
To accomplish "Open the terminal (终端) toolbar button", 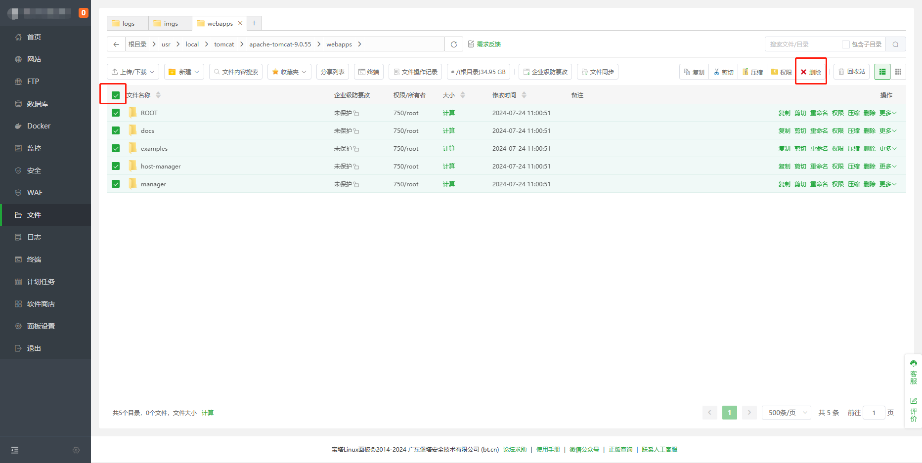I will (x=369, y=72).
